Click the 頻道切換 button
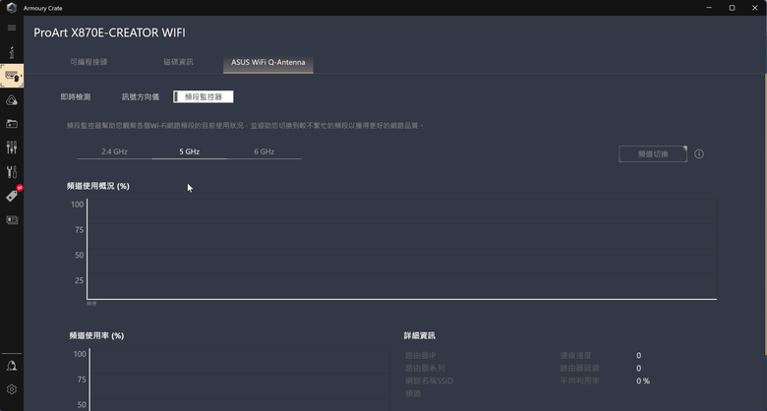767x411 pixels. pos(653,154)
